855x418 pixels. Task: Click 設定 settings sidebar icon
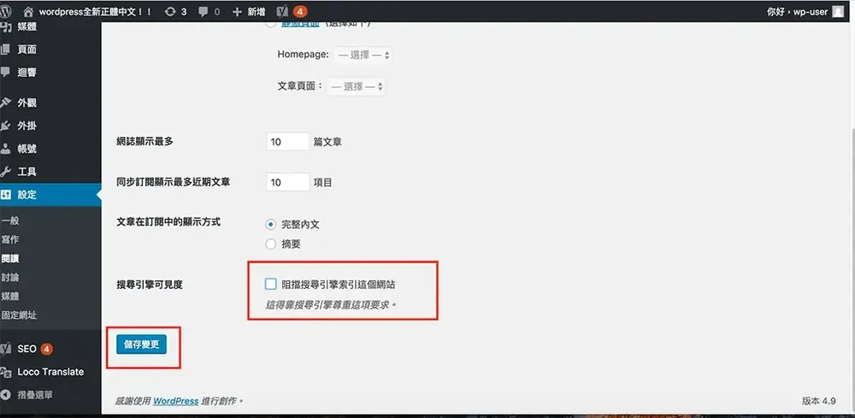[x=5, y=195]
